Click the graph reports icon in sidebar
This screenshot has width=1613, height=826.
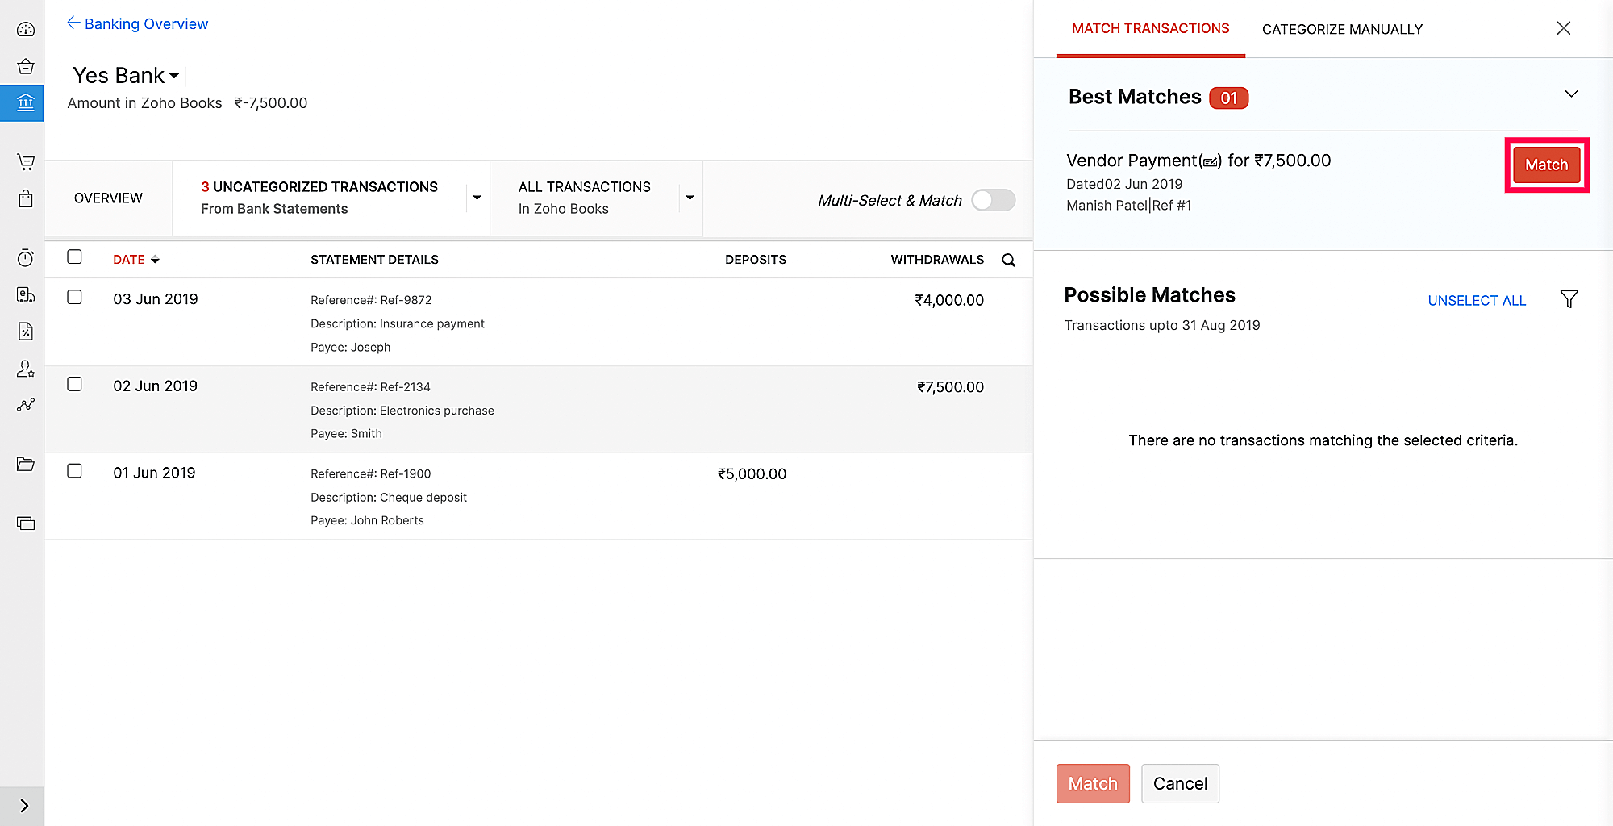[26, 405]
